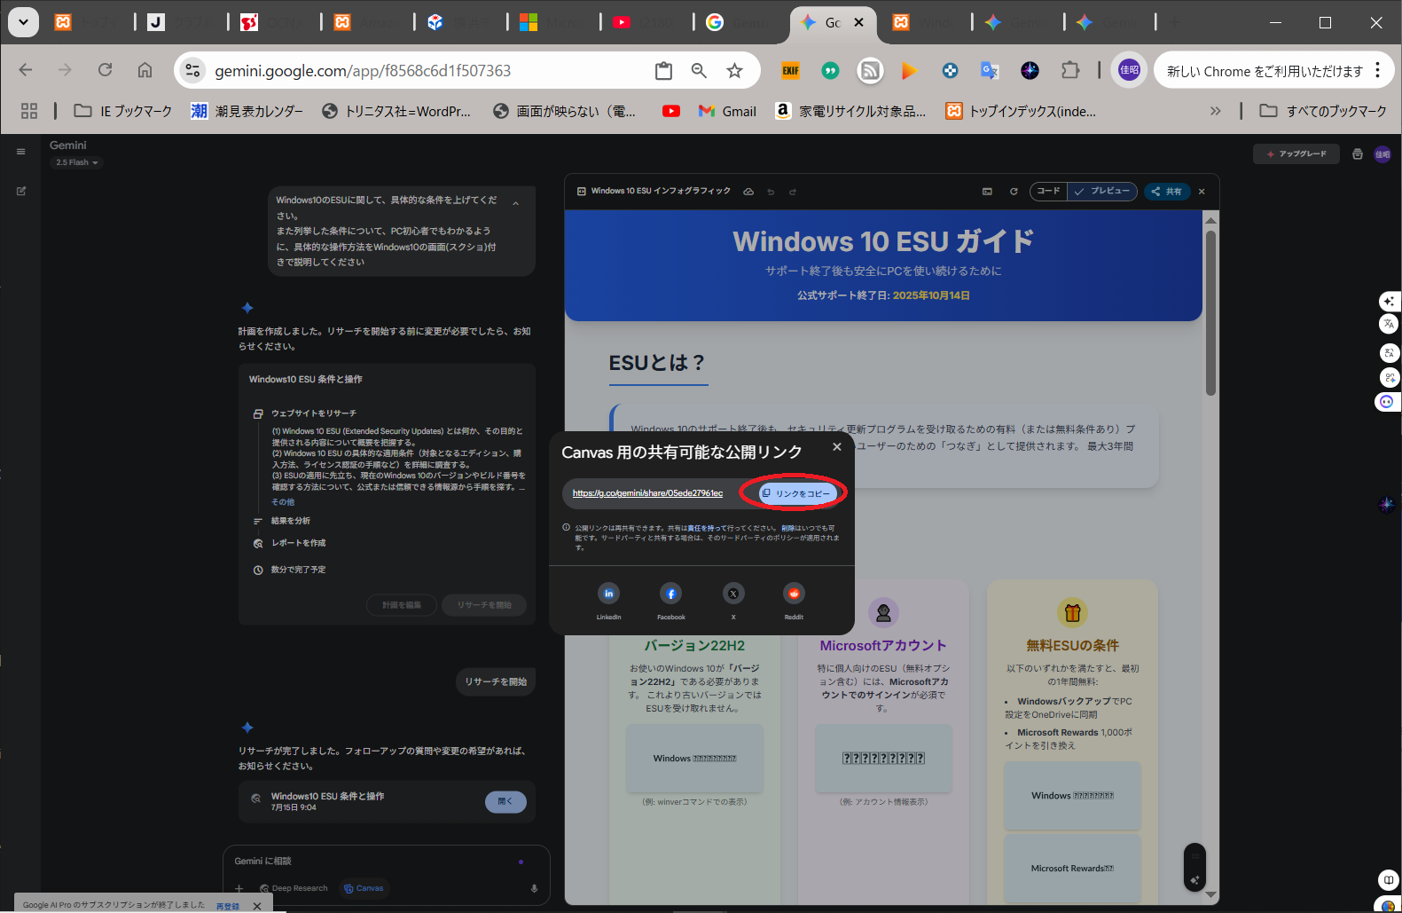Share the canvas to Facebook
The height and width of the screenshot is (913, 1402).
click(670, 594)
